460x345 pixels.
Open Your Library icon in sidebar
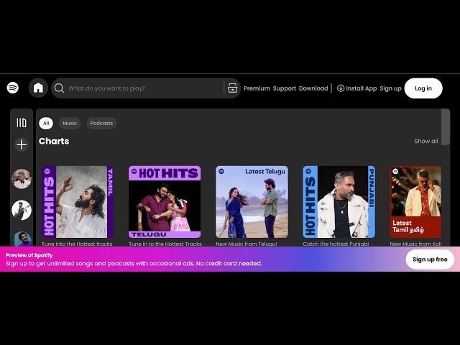22,123
